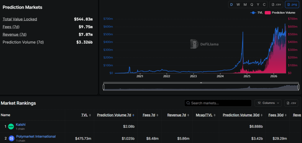
Task: Click Polymarket's $1.025b 7d volume cell
Action: [128, 138]
